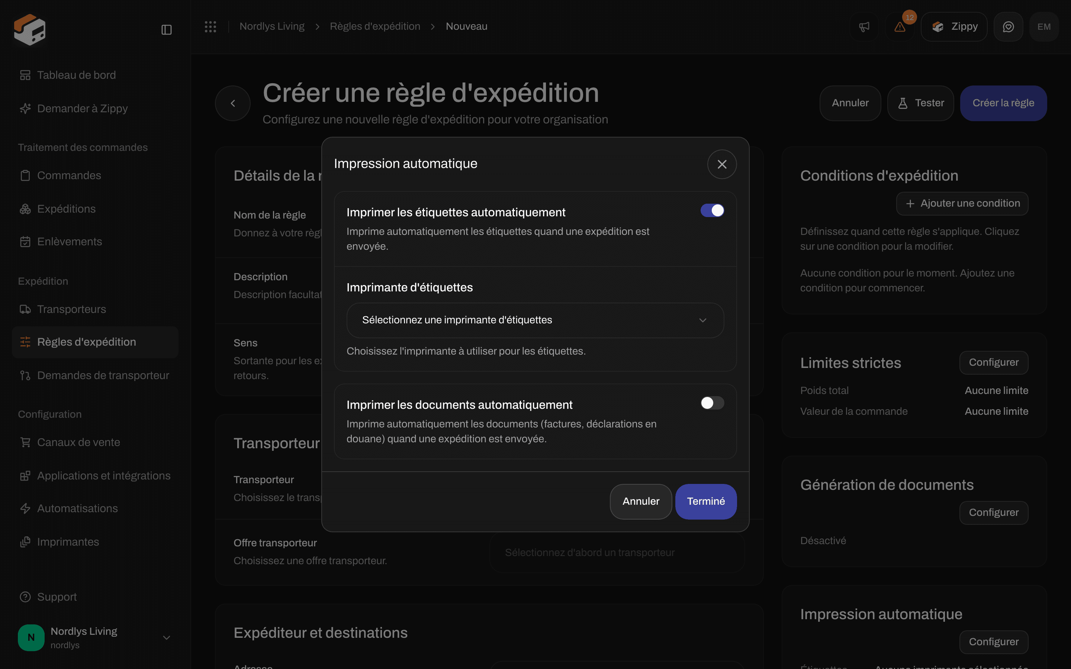
Task: Click the app logo box icon
Action: point(29,29)
